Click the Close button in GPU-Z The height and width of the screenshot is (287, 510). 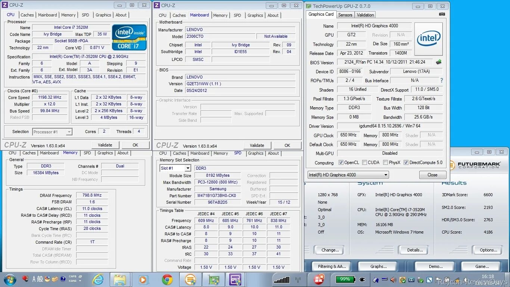point(432,175)
